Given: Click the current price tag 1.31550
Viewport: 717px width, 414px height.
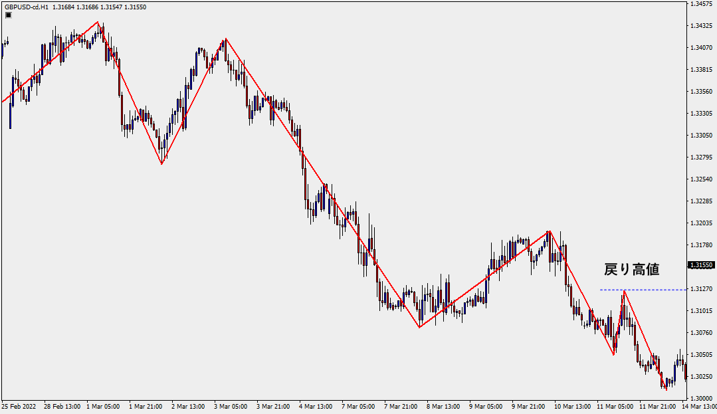Looking at the screenshot, I should pyautogui.click(x=702, y=265).
